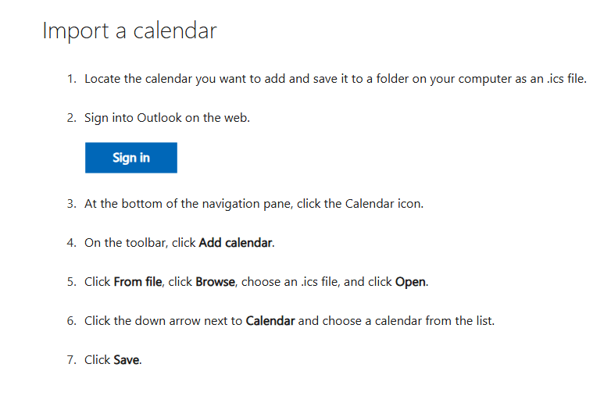This screenshot has width=611, height=396.
Task: Click the bold Open word in step 5
Action: [x=410, y=282]
